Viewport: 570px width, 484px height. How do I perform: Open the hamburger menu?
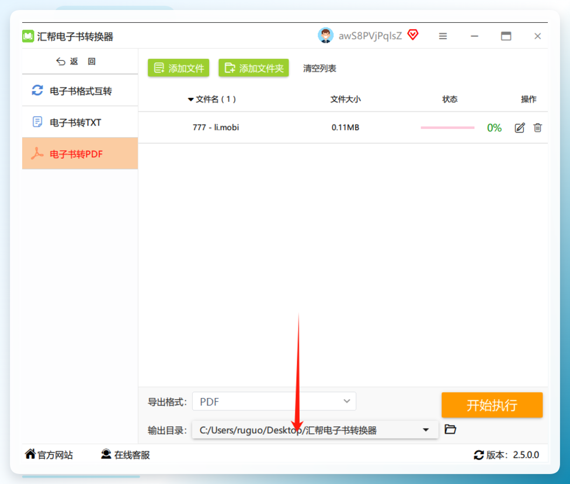pos(443,36)
